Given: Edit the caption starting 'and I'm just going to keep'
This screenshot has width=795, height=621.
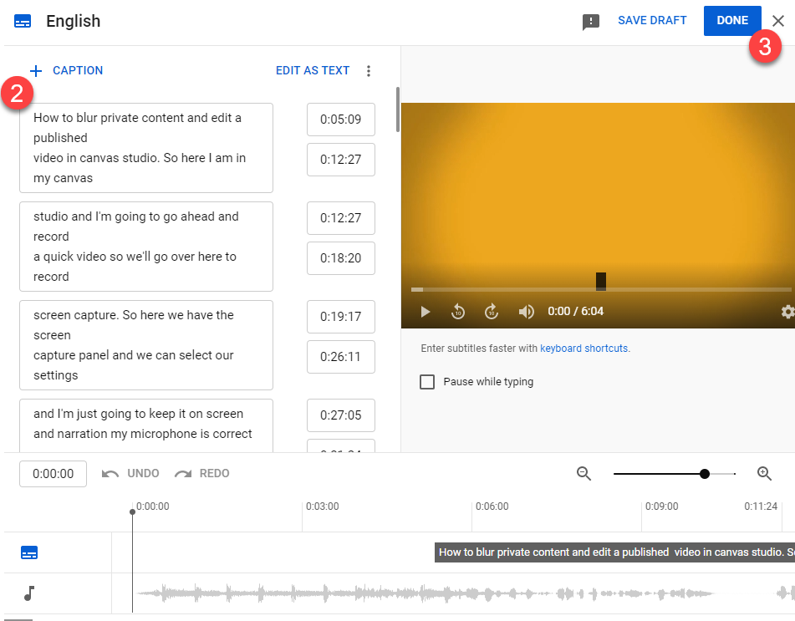Looking at the screenshot, I should (x=146, y=425).
